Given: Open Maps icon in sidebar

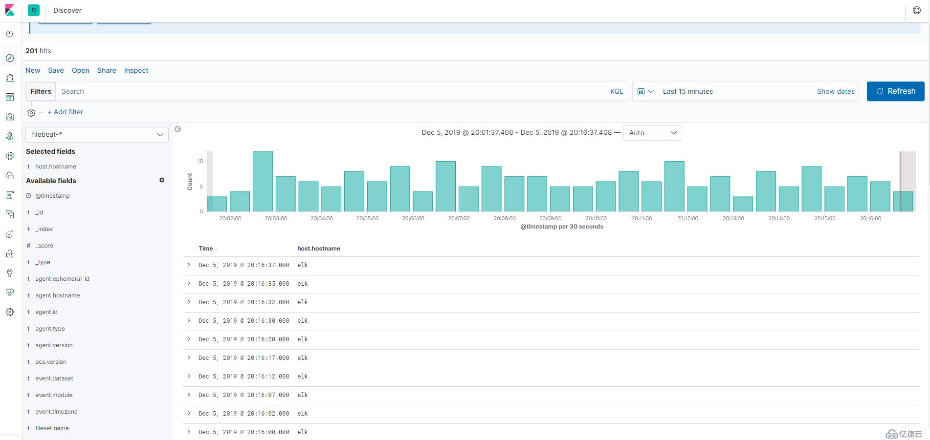Looking at the screenshot, I should 10,136.
